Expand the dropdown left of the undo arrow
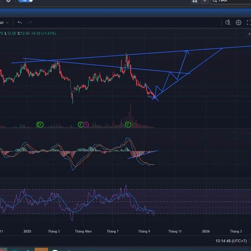Viewport: 251px width, 251px height. (x=7, y=23)
